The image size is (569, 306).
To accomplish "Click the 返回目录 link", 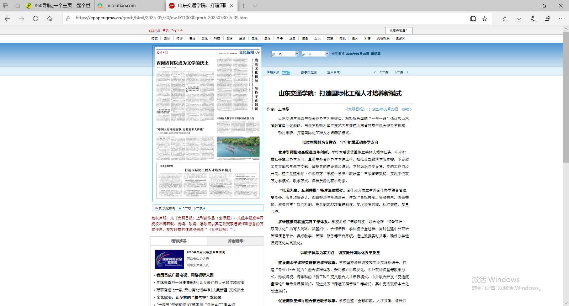I will point(333,72).
